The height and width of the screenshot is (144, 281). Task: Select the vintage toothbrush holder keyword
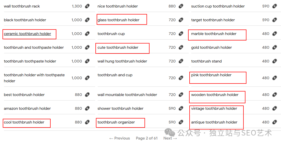tap(214, 108)
